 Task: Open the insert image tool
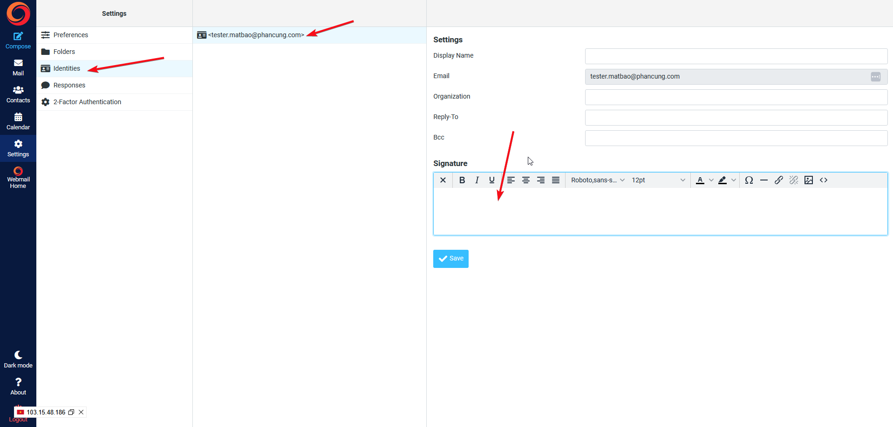[x=808, y=180]
